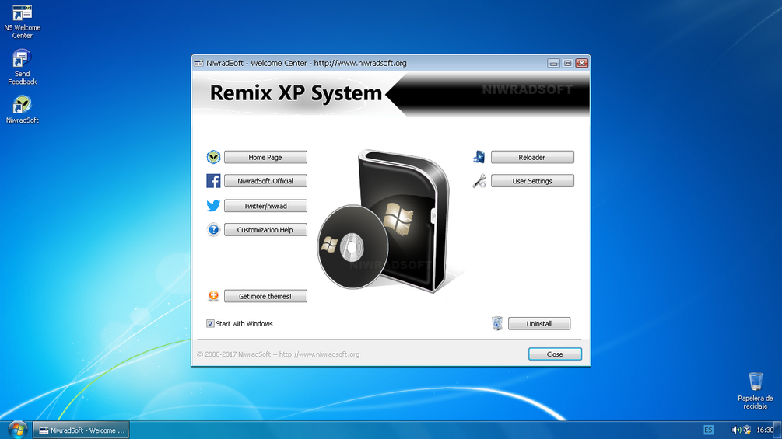
Task: Click Get more themes! button
Action: pos(265,296)
